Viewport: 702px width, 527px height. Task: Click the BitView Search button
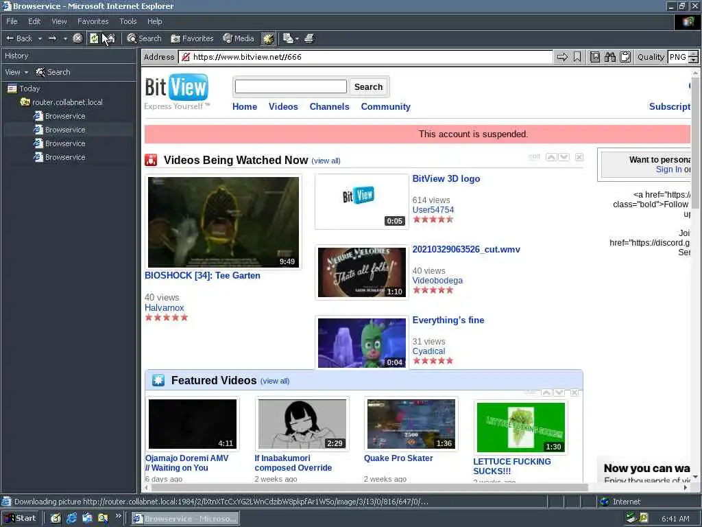pyautogui.click(x=368, y=86)
